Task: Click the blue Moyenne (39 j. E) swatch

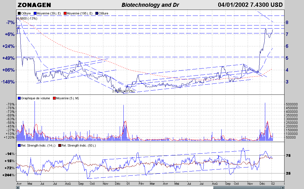Action: pos(35,13)
